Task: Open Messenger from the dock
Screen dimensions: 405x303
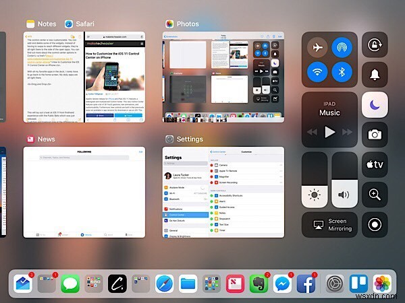Action: (x=282, y=283)
